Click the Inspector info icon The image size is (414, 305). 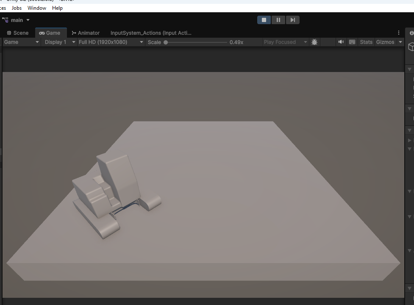pyautogui.click(x=411, y=33)
